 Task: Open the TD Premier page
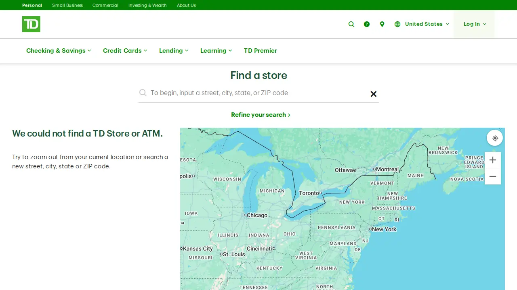(261, 51)
